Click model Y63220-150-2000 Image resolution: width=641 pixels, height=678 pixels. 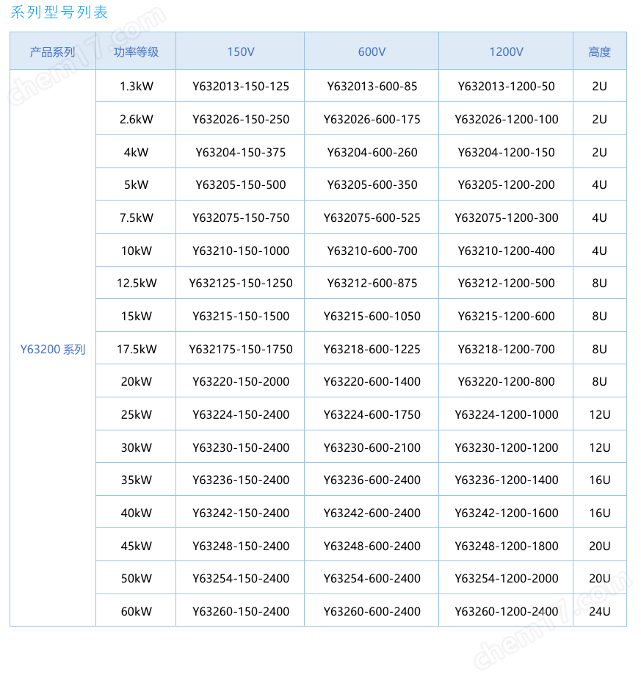tap(241, 381)
